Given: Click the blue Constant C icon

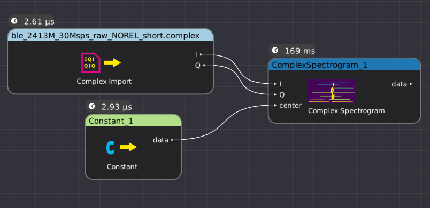Looking at the screenshot, I should tap(110, 148).
